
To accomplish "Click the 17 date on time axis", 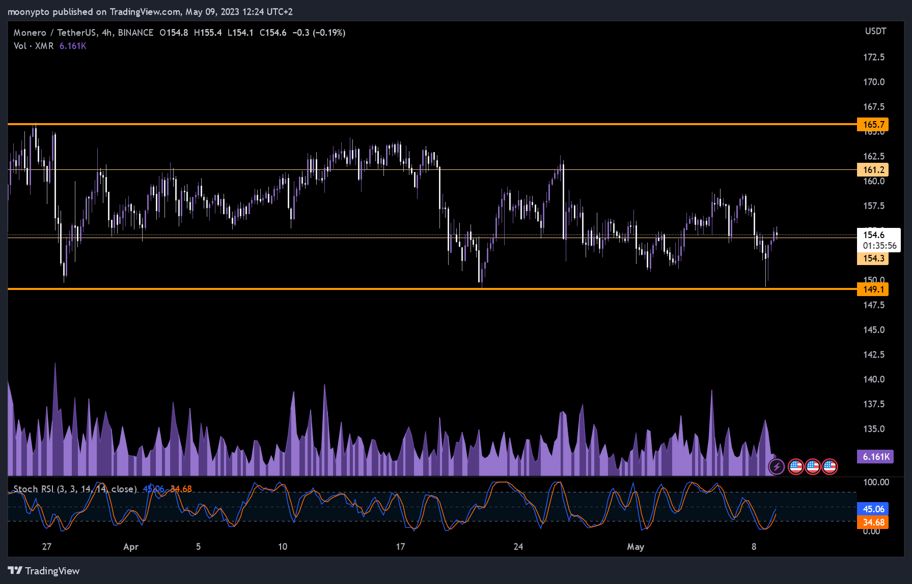I will [x=401, y=547].
